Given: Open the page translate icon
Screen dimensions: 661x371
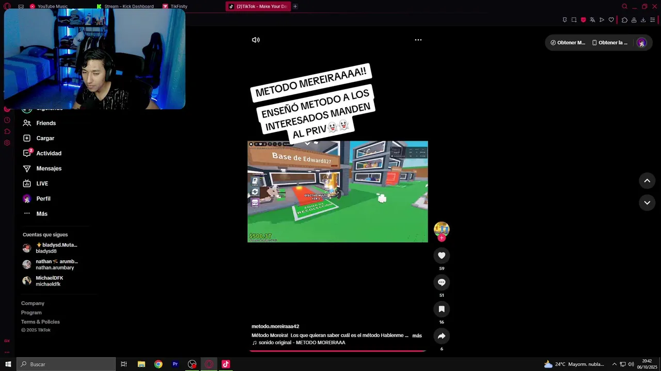Looking at the screenshot, I should [592, 20].
